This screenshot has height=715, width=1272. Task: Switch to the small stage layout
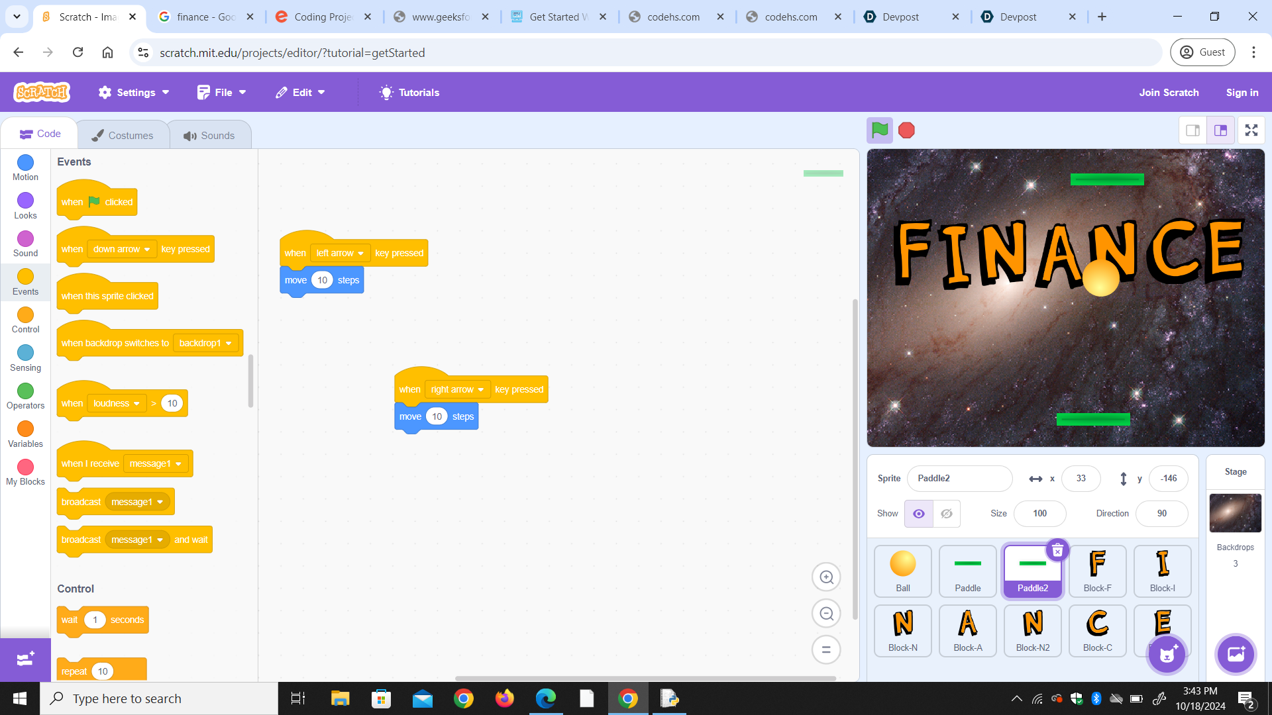point(1192,130)
